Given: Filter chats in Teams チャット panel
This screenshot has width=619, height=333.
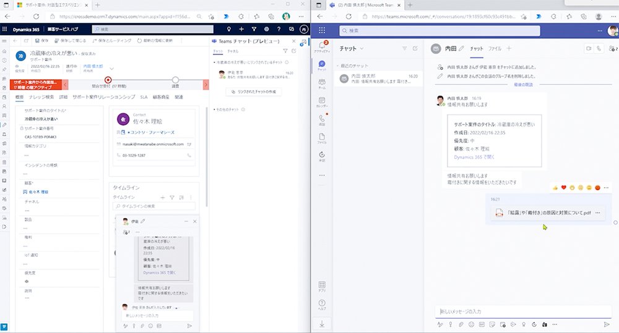Looking at the screenshot, I should pos(285,51).
